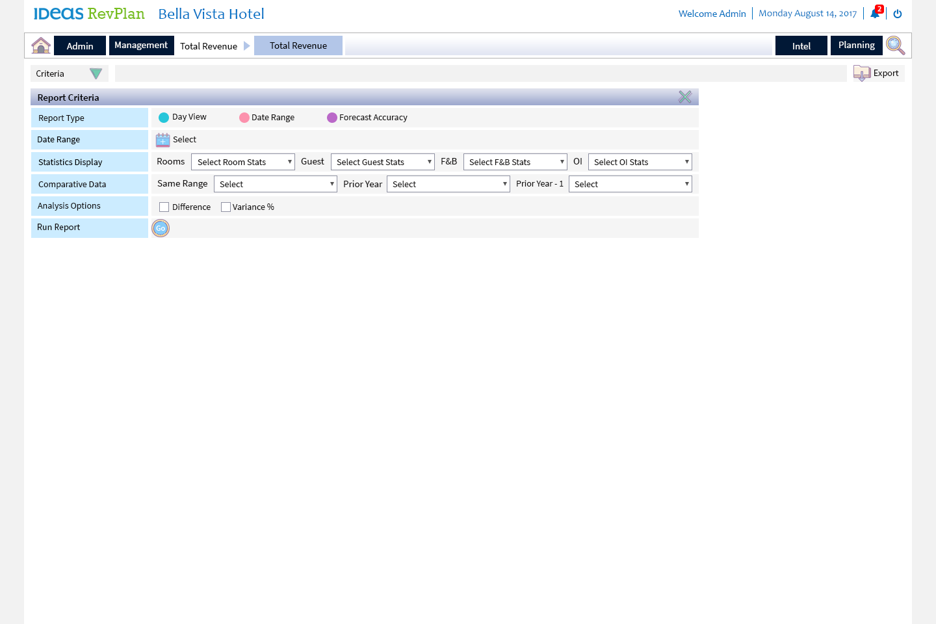Collapse the Criteria triangle expander
Viewport: 936px width, 624px height.
click(x=96, y=74)
